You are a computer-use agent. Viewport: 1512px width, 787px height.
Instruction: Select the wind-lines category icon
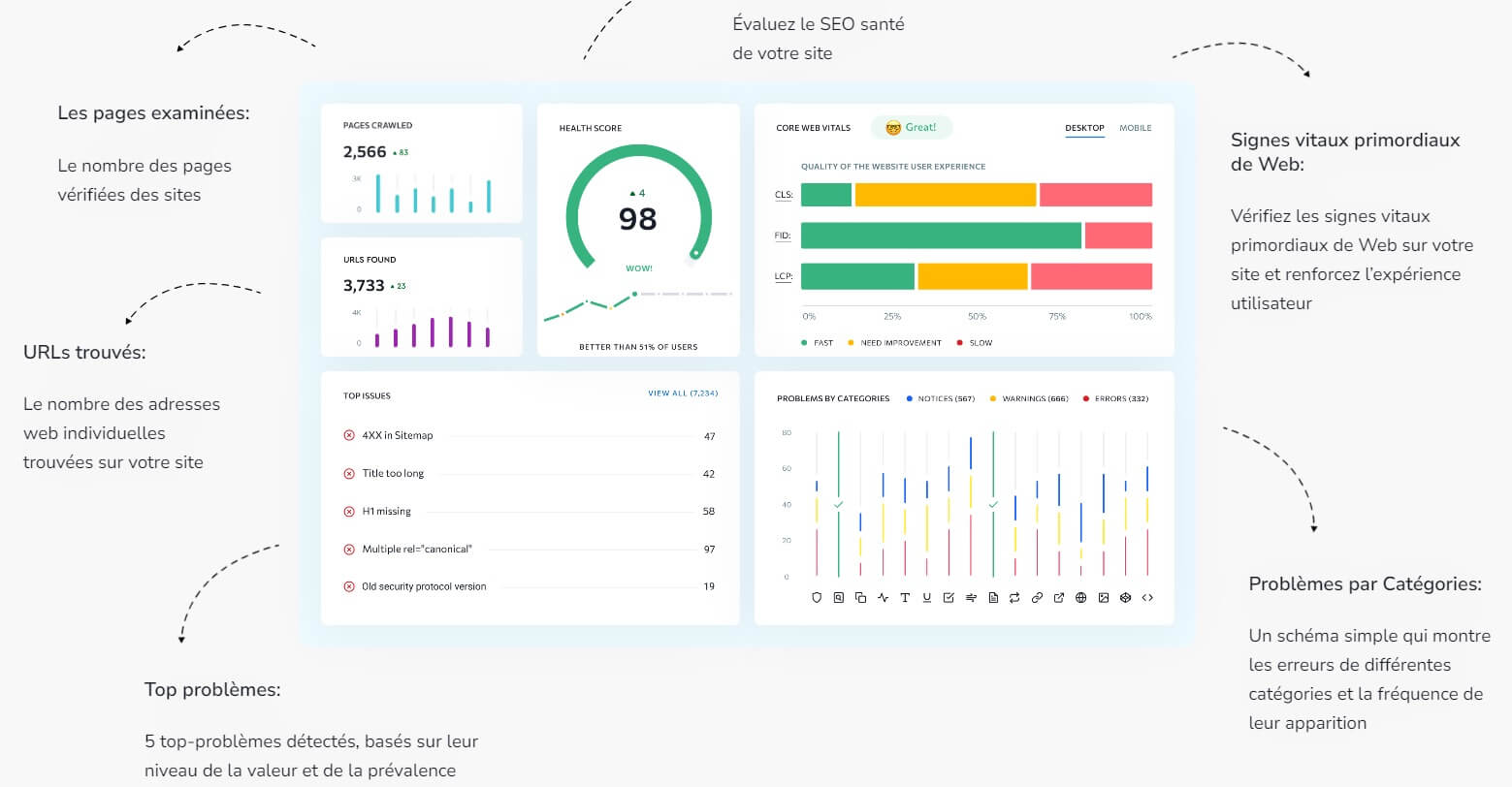(x=971, y=598)
